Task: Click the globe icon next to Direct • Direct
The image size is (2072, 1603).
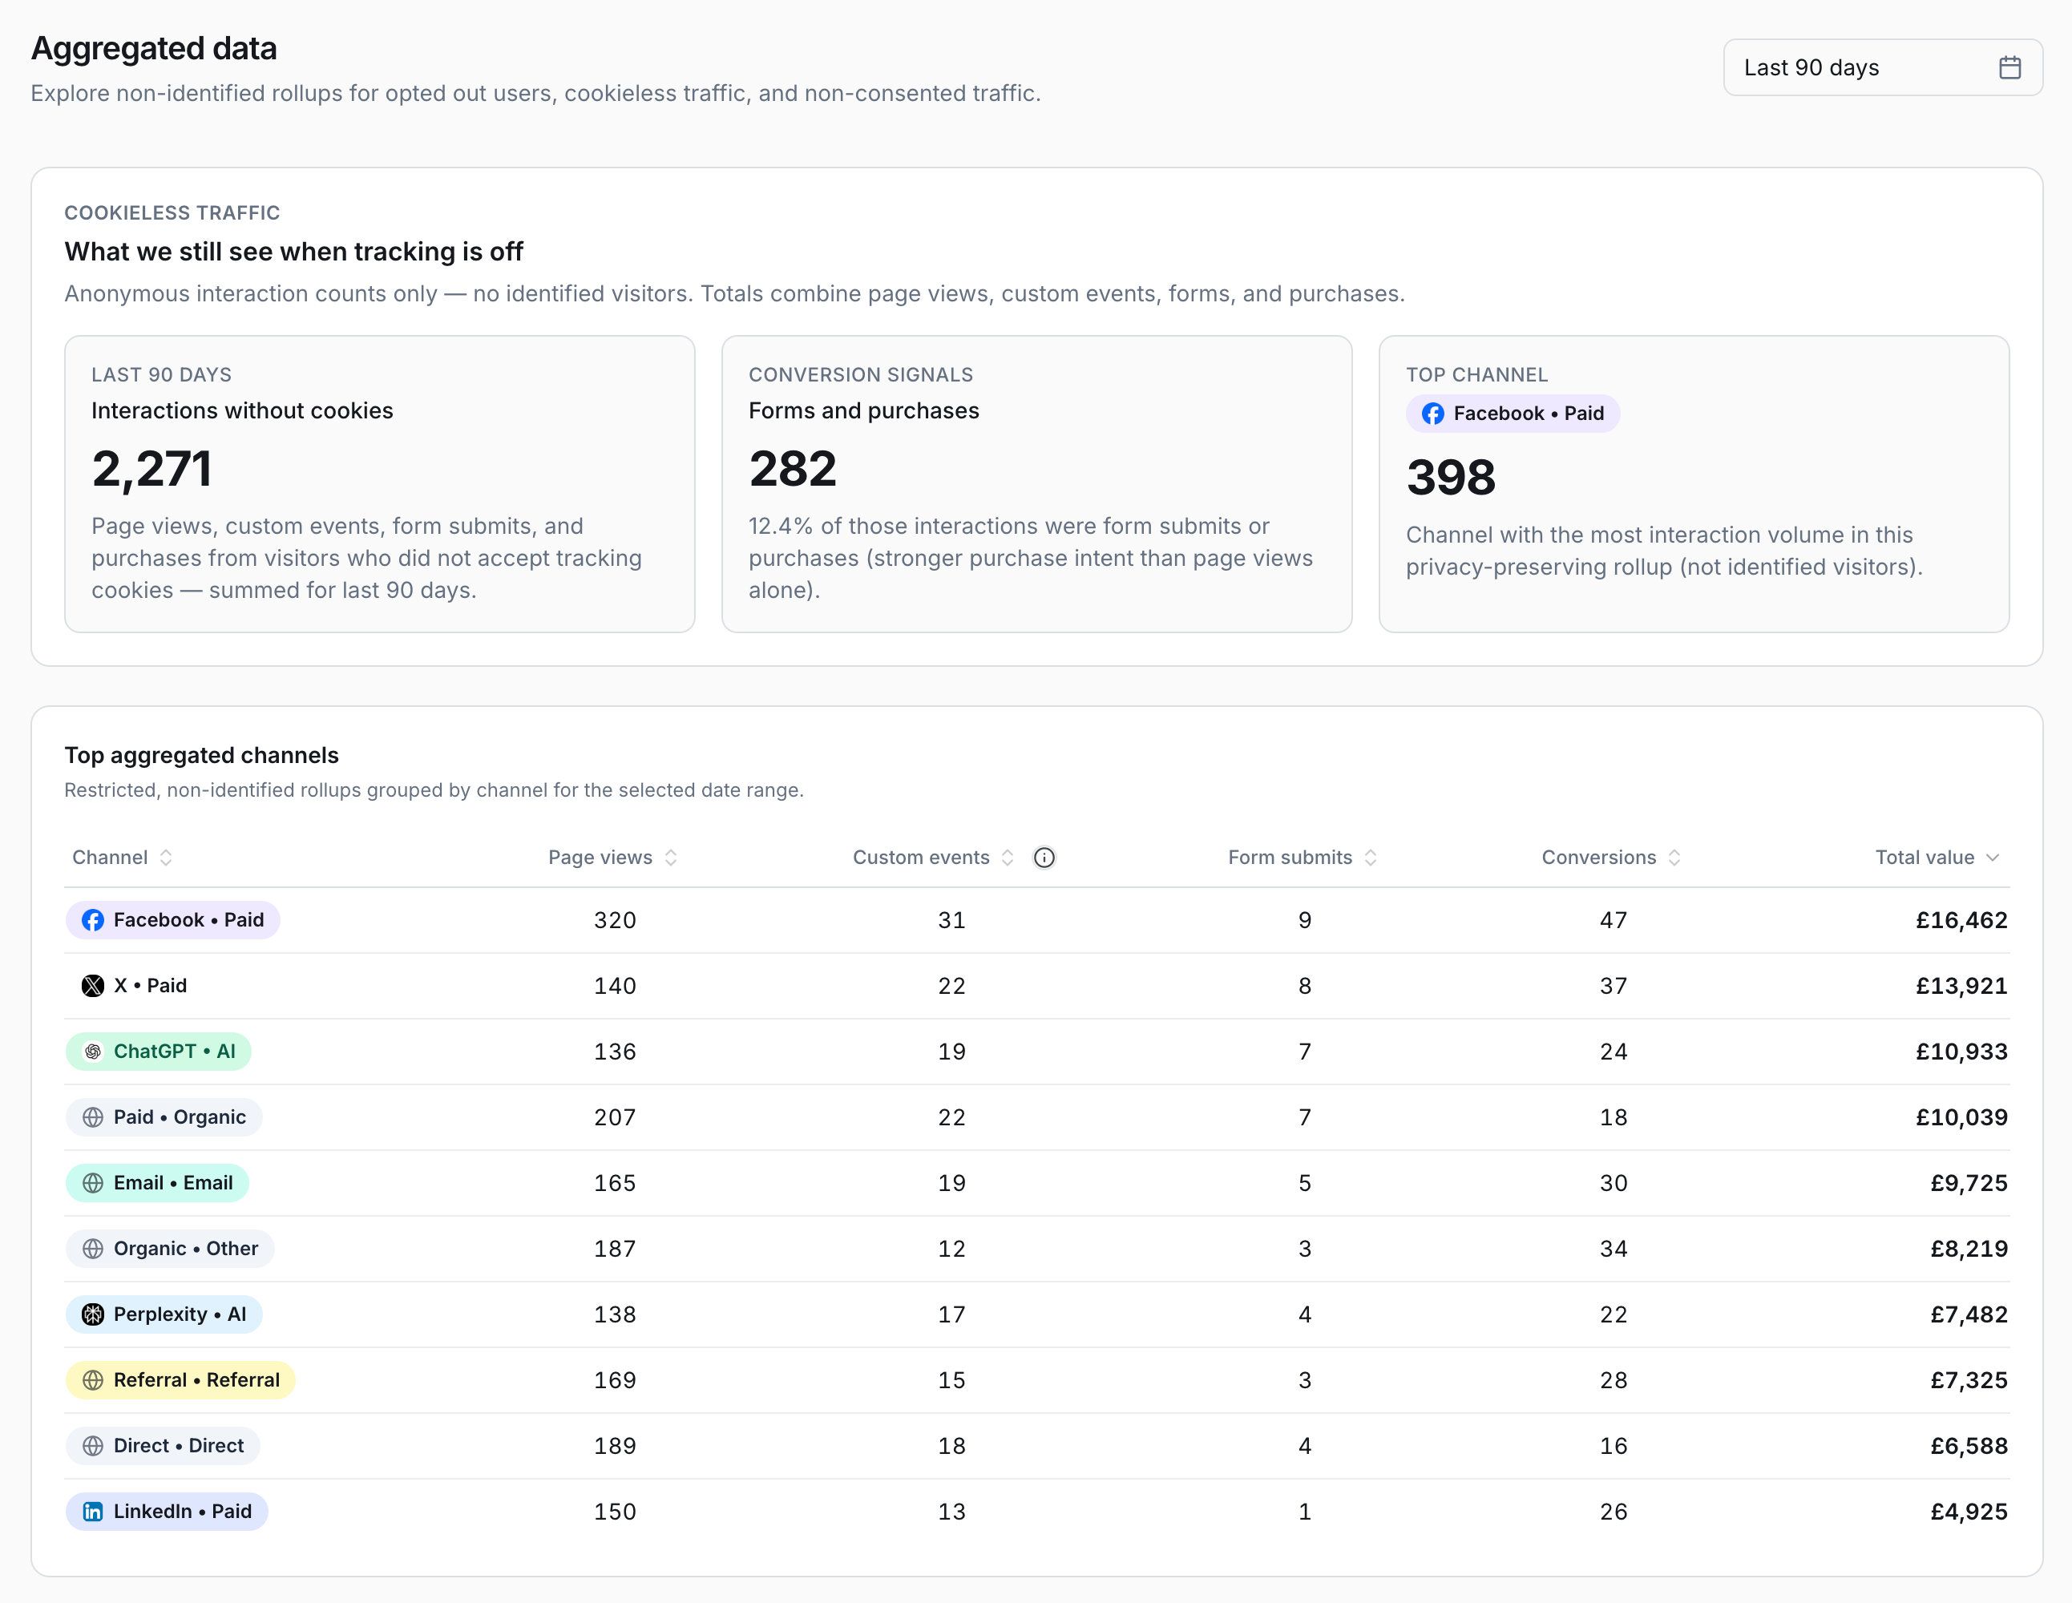Action: point(94,1446)
